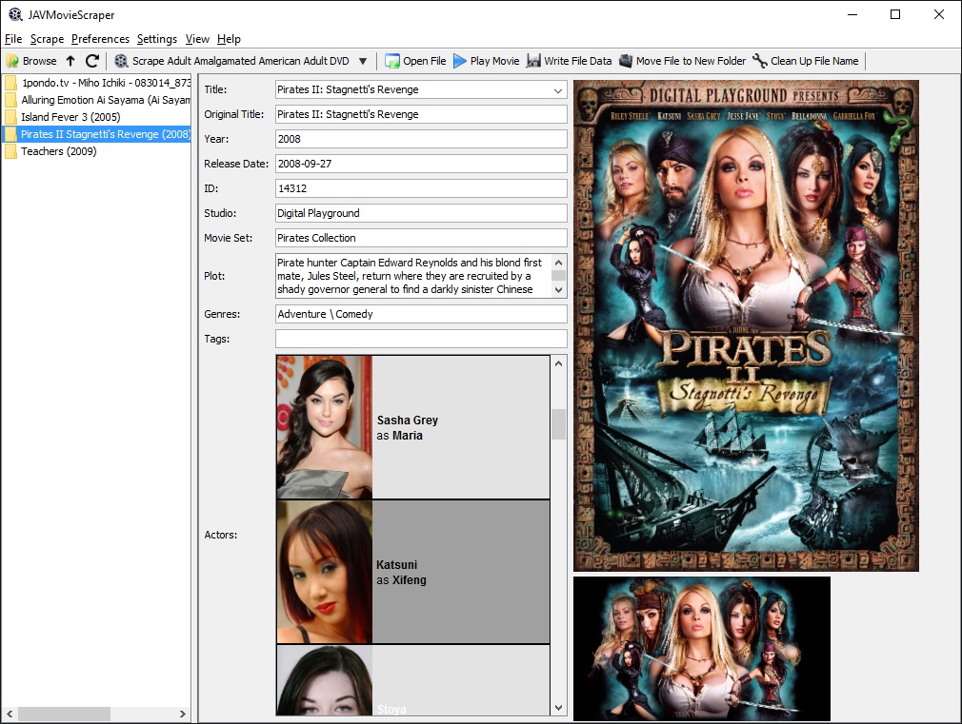Click Plot scrollbar down arrow

(558, 290)
